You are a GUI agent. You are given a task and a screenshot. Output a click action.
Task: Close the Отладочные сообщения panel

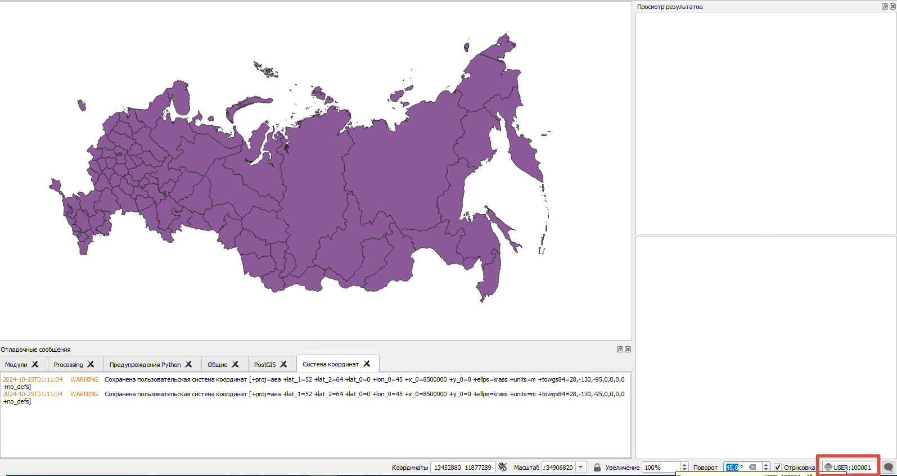(x=628, y=349)
